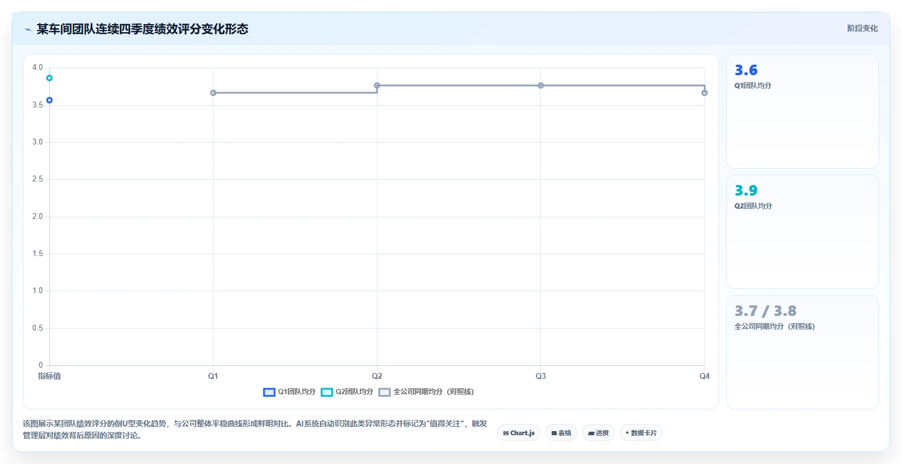This screenshot has width=902, height=464.
Task: Click the lightning icon beside the chart title
Action: pyautogui.click(x=28, y=29)
